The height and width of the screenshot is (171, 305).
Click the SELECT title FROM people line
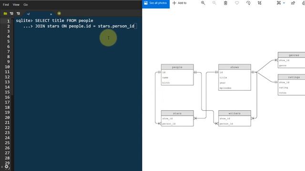pyautogui.click(x=54, y=20)
